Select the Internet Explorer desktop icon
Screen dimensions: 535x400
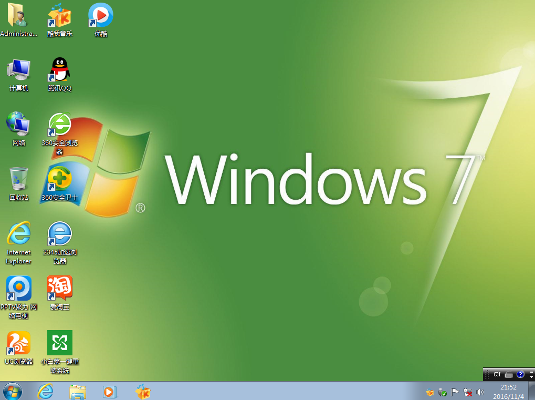[x=19, y=243]
